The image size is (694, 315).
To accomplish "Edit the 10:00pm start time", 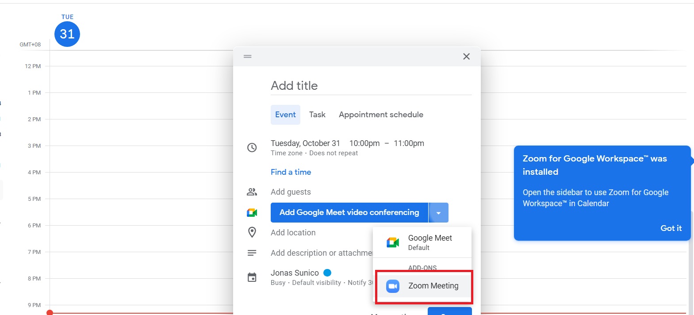I will (x=364, y=143).
